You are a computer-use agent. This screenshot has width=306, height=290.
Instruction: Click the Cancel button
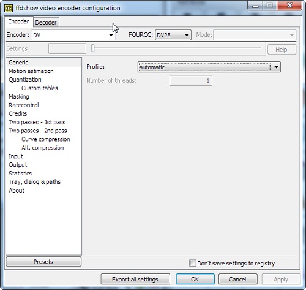click(x=237, y=279)
